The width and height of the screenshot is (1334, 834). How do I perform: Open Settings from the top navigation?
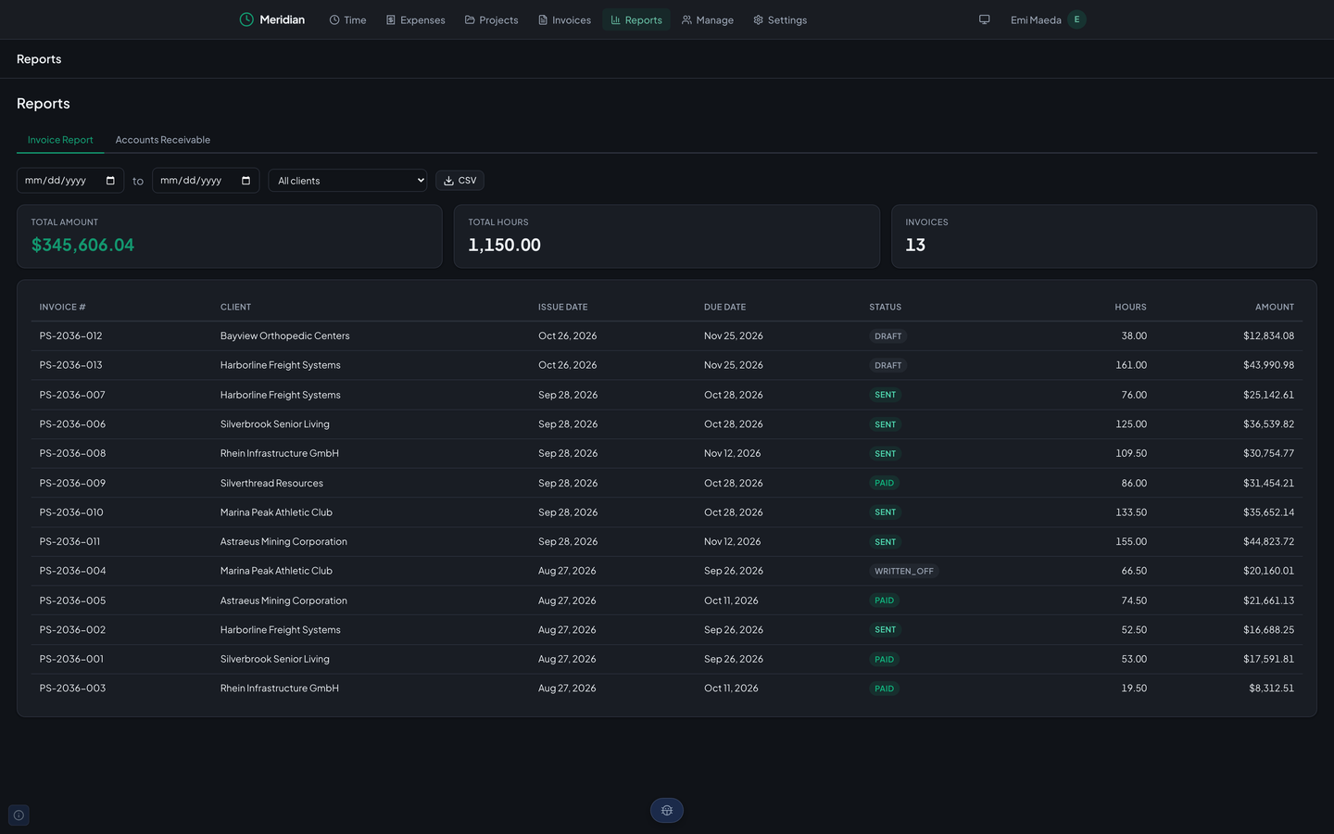click(780, 19)
